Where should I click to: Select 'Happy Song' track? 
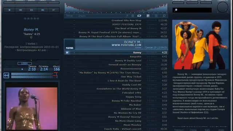coord(116,97)
